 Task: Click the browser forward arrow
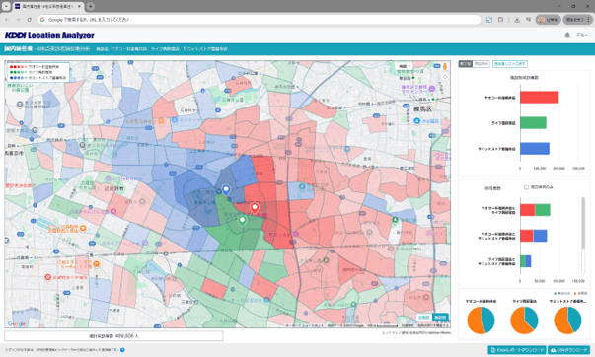tap(18, 20)
